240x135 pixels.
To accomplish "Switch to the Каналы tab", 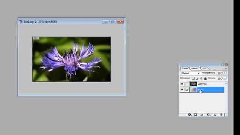I will click(x=194, y=68).
